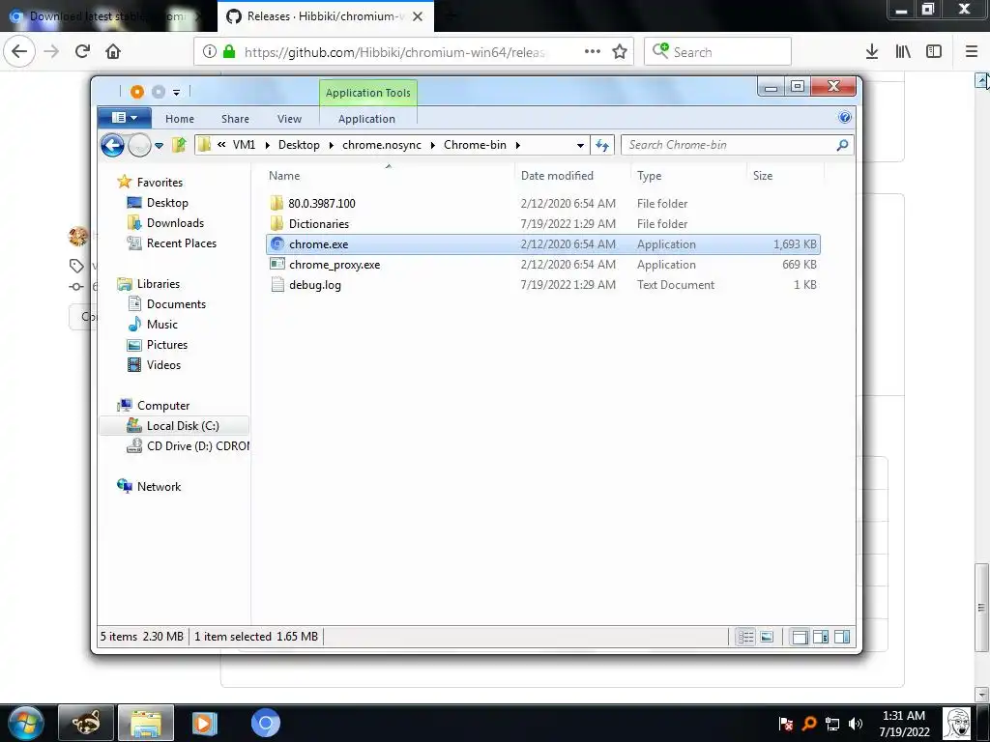Screen dimensions: 990x742
Task: Open the Application ribbon tab
Action: pyautogui.click(x=366, y=119)
